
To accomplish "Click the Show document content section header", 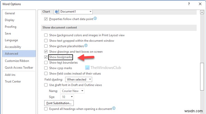I will pos(119,28).
